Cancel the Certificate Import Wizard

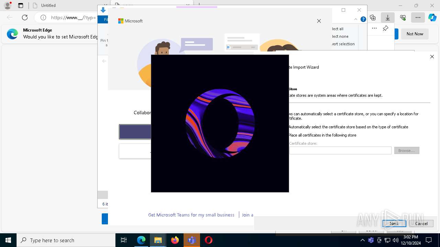pos(421,223)
